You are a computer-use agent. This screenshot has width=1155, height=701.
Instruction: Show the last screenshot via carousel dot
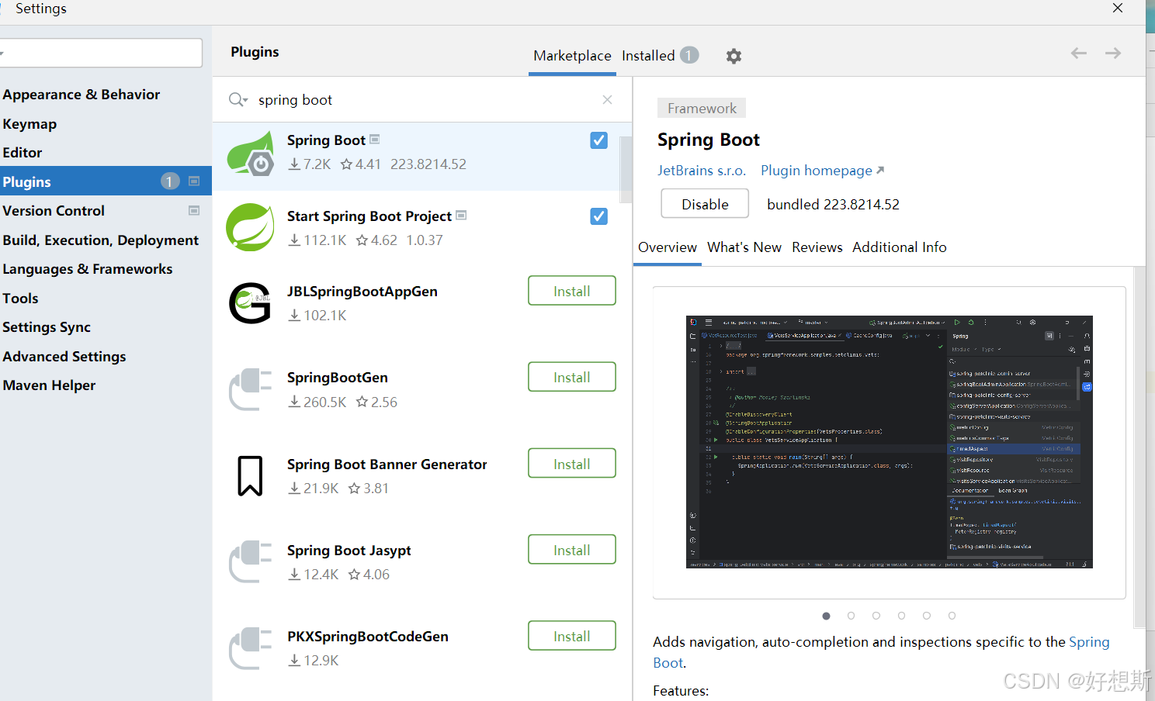[x=952, y=616]
